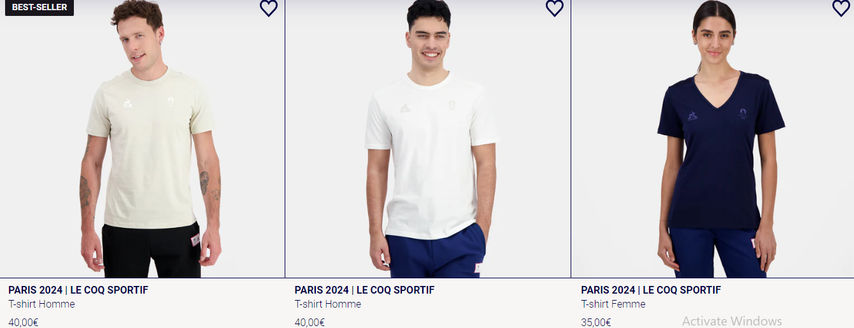This screenshot has height=328, width=854.
Task: Click Le Coq Sportif logo on beige shirt
Action: coord(127,101)
